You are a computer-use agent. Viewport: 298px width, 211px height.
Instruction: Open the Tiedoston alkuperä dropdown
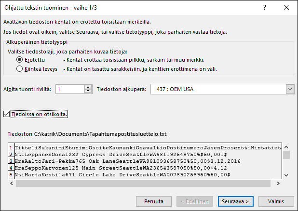coord(290,89)
